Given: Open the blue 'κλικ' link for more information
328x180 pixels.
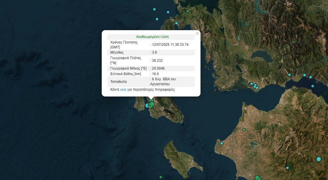Looking at the screenshot, I should (123, 89).
